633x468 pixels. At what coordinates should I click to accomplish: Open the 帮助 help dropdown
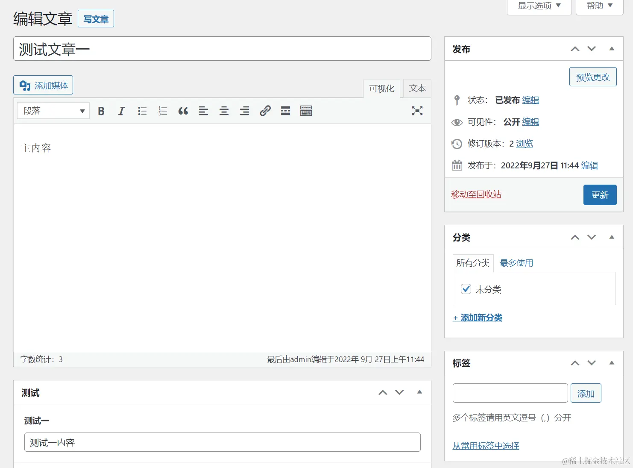(x=599, y=6)
